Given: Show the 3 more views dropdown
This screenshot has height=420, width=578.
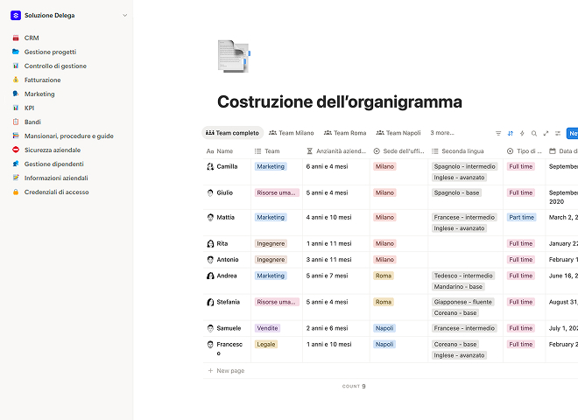Looking at the screenshot, I should pos(442,133).
